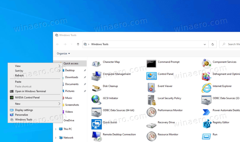The image size is (240, 142).
Task: Open Event Viewer icon
Action: pyautogui.click(x=151, y=88)
